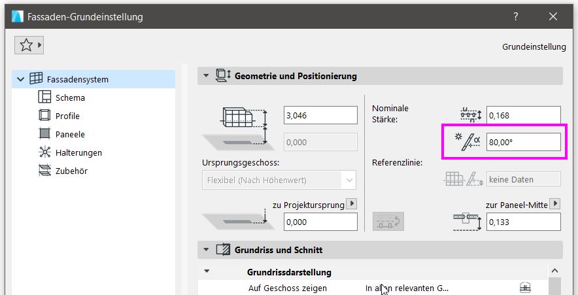Select Zubehör in the tree
The image size is (578, 295).
point(71,171)
